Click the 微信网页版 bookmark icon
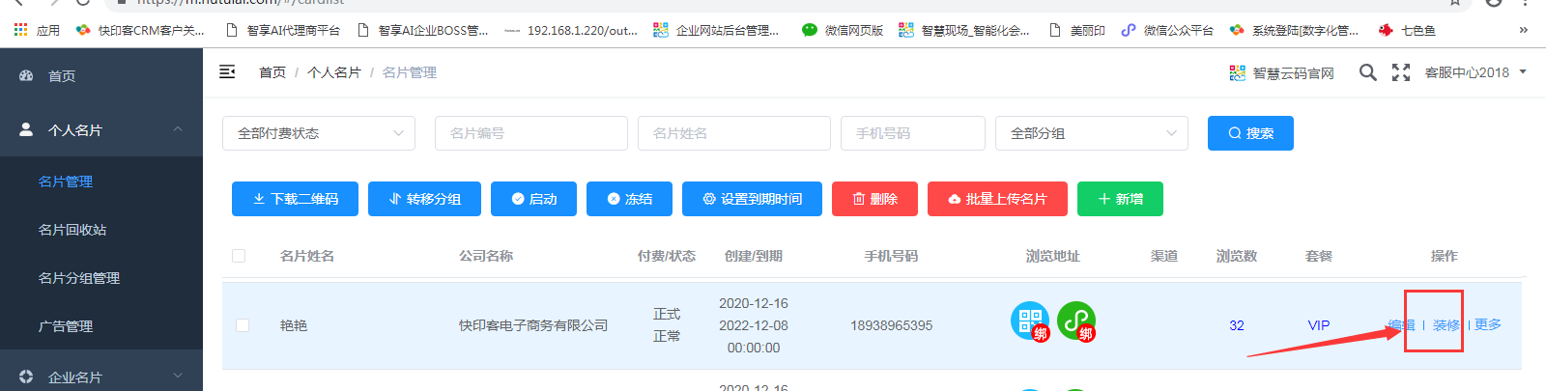The image size is (1546, 391). 809,30
